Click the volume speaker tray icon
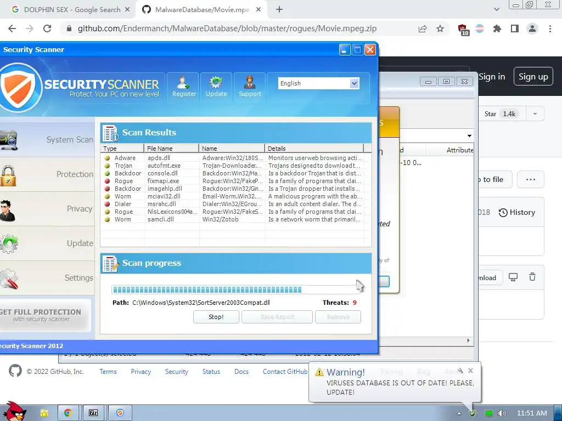Screen dimensions: 562x421 [502, 413]
